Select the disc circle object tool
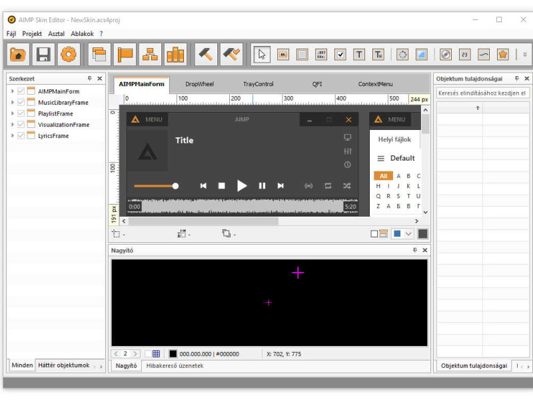The width and height of the screenshot is (533, 400). (x=446, y=55)
